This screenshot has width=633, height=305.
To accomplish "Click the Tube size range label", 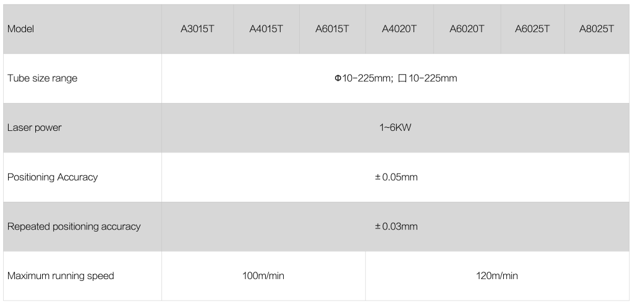I will pos(42,78).
